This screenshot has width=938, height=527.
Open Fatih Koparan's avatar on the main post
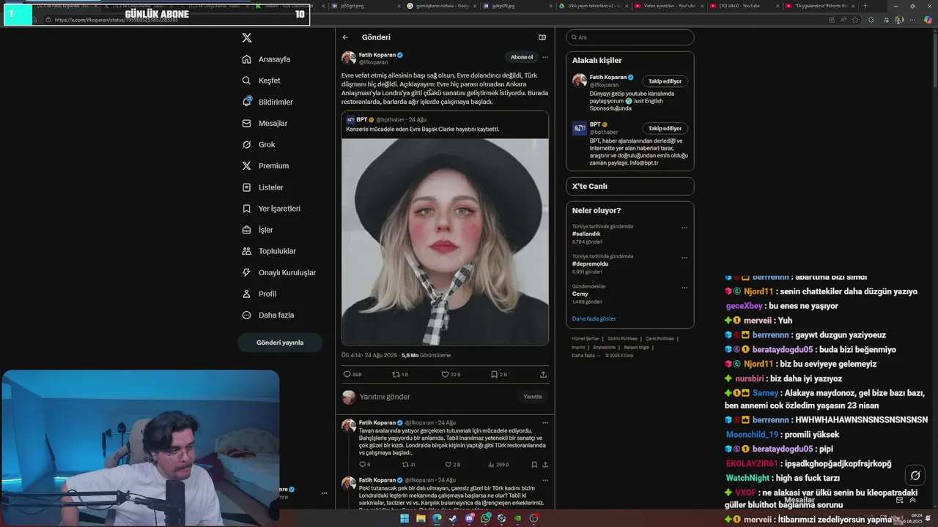coord(349,59)
